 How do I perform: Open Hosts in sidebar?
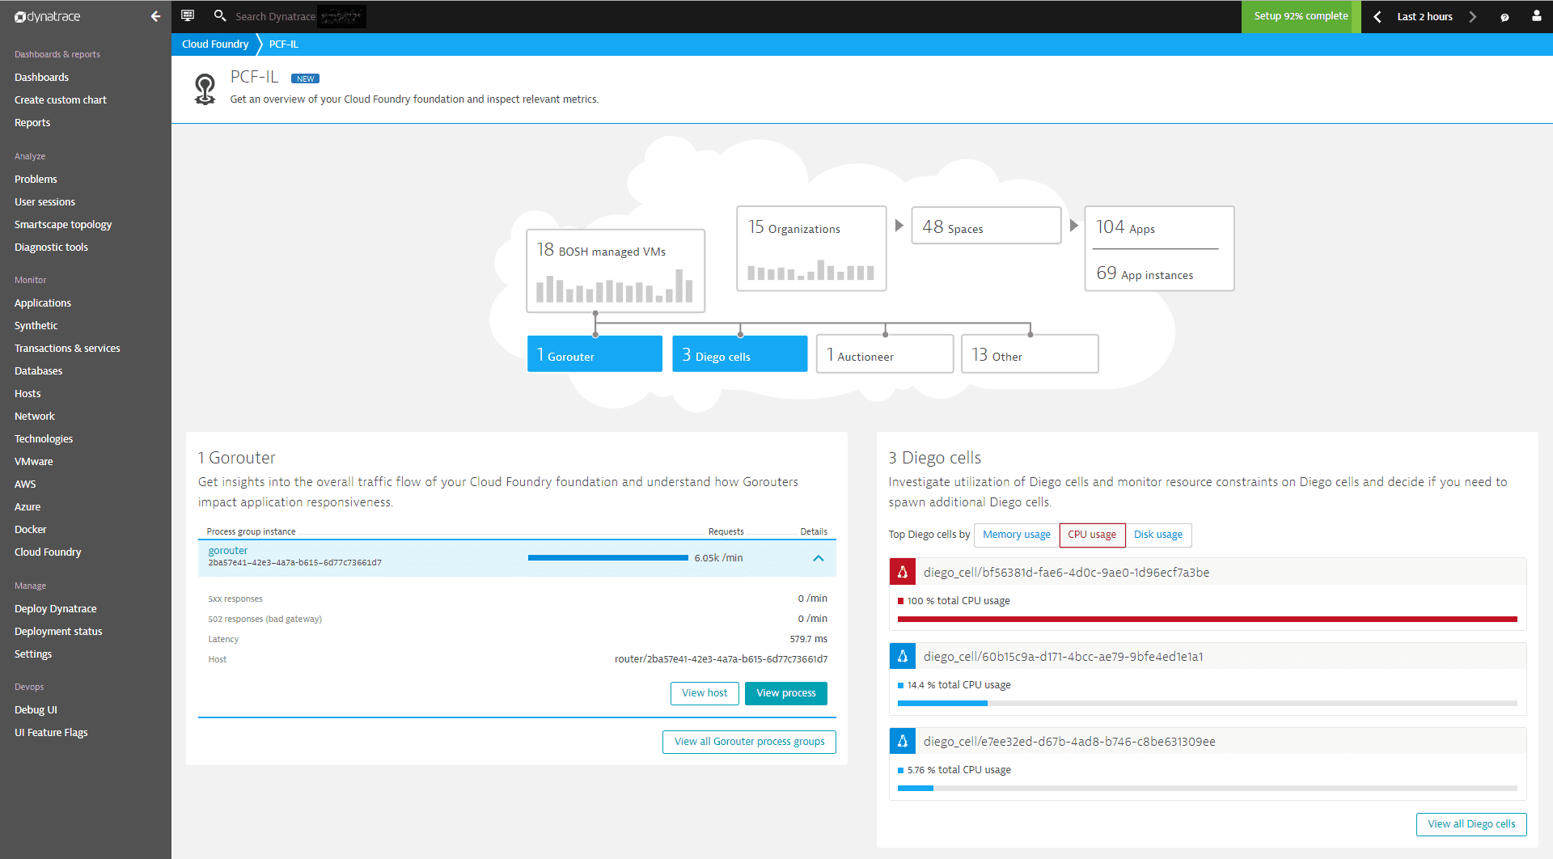(x=28, y=393)
